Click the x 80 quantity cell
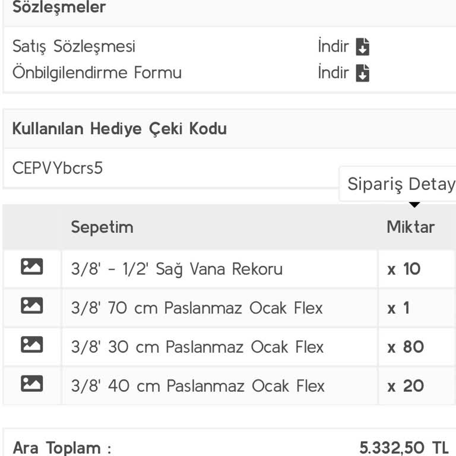 [406, 347]
